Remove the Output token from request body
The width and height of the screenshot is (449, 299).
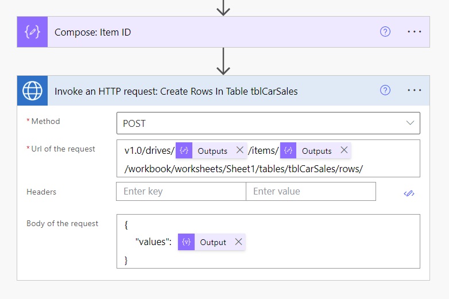pyautogui.click(x=238, y=242)
